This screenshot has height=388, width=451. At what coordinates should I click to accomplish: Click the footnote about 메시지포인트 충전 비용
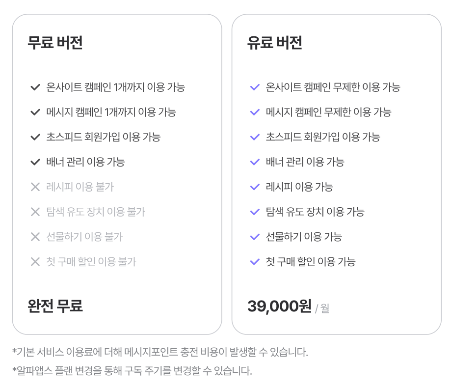(x=160, y=352)
